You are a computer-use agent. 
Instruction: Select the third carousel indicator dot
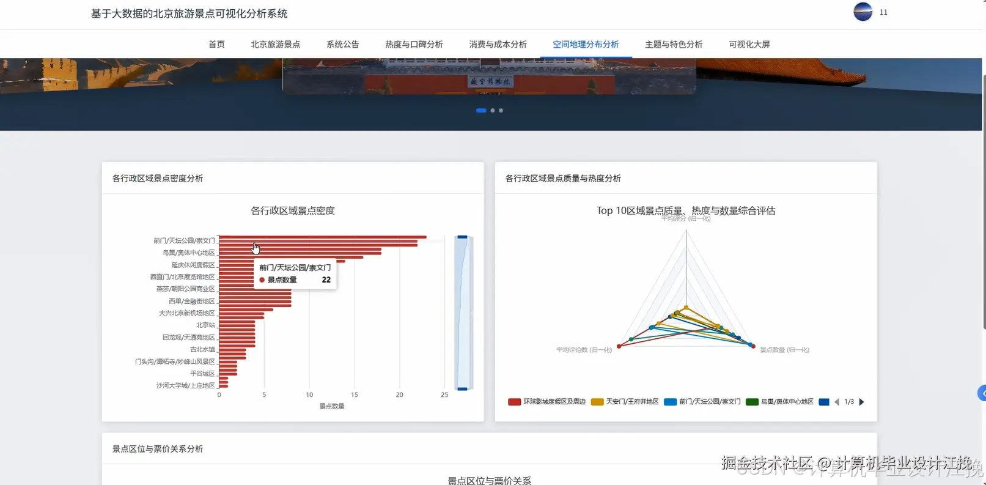(501, 111)
